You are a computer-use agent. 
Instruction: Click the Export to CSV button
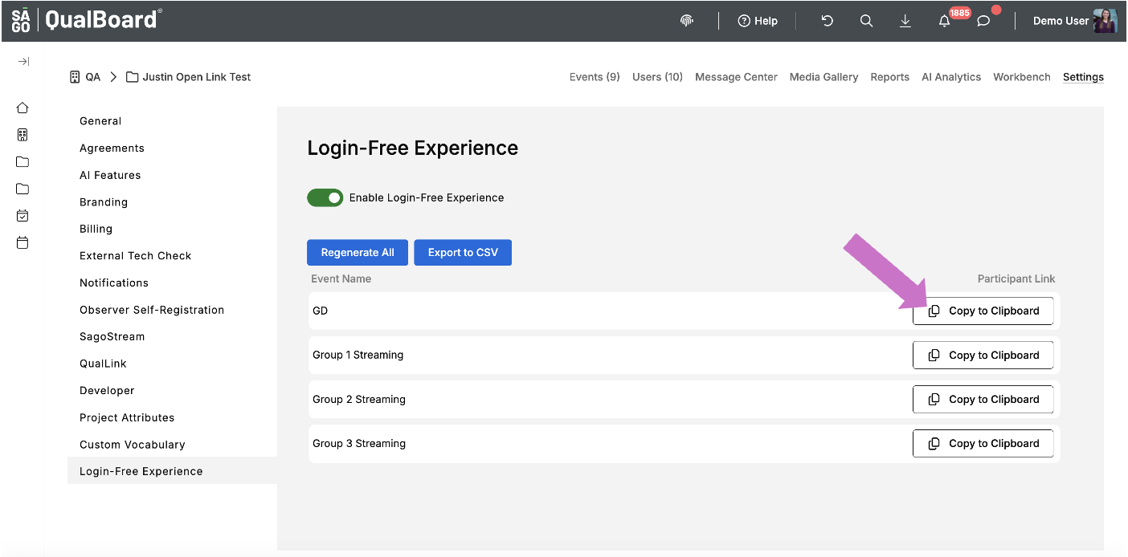pyautogui.click(x=463, y=252)
